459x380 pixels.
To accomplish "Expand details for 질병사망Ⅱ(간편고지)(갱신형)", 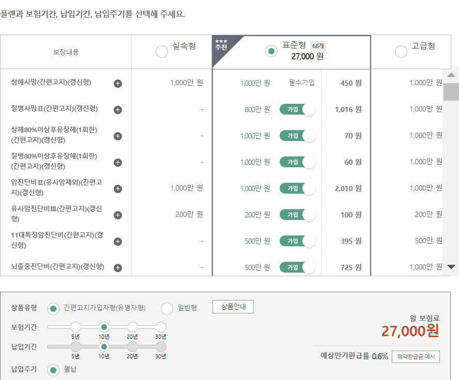I will click(x=118, y=110).
